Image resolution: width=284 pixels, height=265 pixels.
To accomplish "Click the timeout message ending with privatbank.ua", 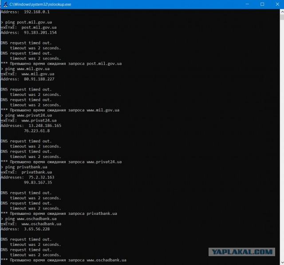I will click(x=59, y=214).
